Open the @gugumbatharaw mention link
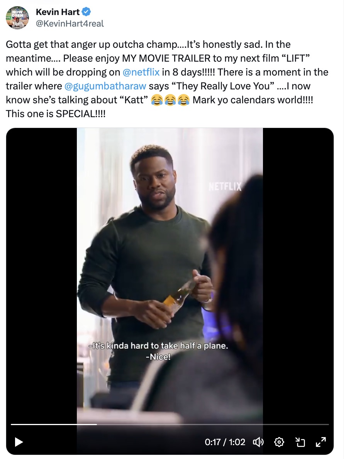 105,86
